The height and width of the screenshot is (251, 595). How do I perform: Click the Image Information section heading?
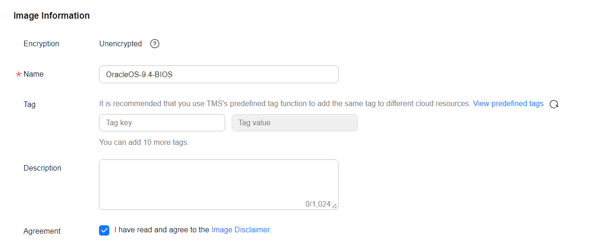click(x=51, y=16)
